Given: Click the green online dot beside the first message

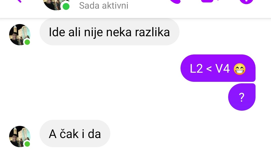Looking at the screenshot, I should coord(27,42).
